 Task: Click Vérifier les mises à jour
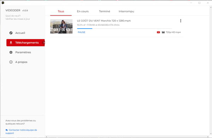coord(18,19)
